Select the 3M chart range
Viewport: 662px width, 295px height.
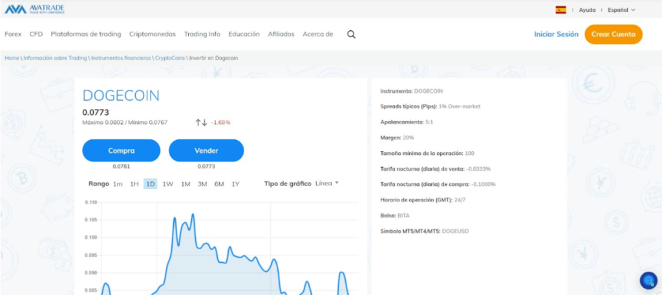point(202,184)
